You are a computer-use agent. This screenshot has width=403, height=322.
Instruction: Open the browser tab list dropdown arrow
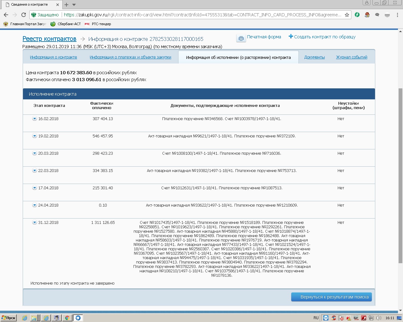coord(74,5)
